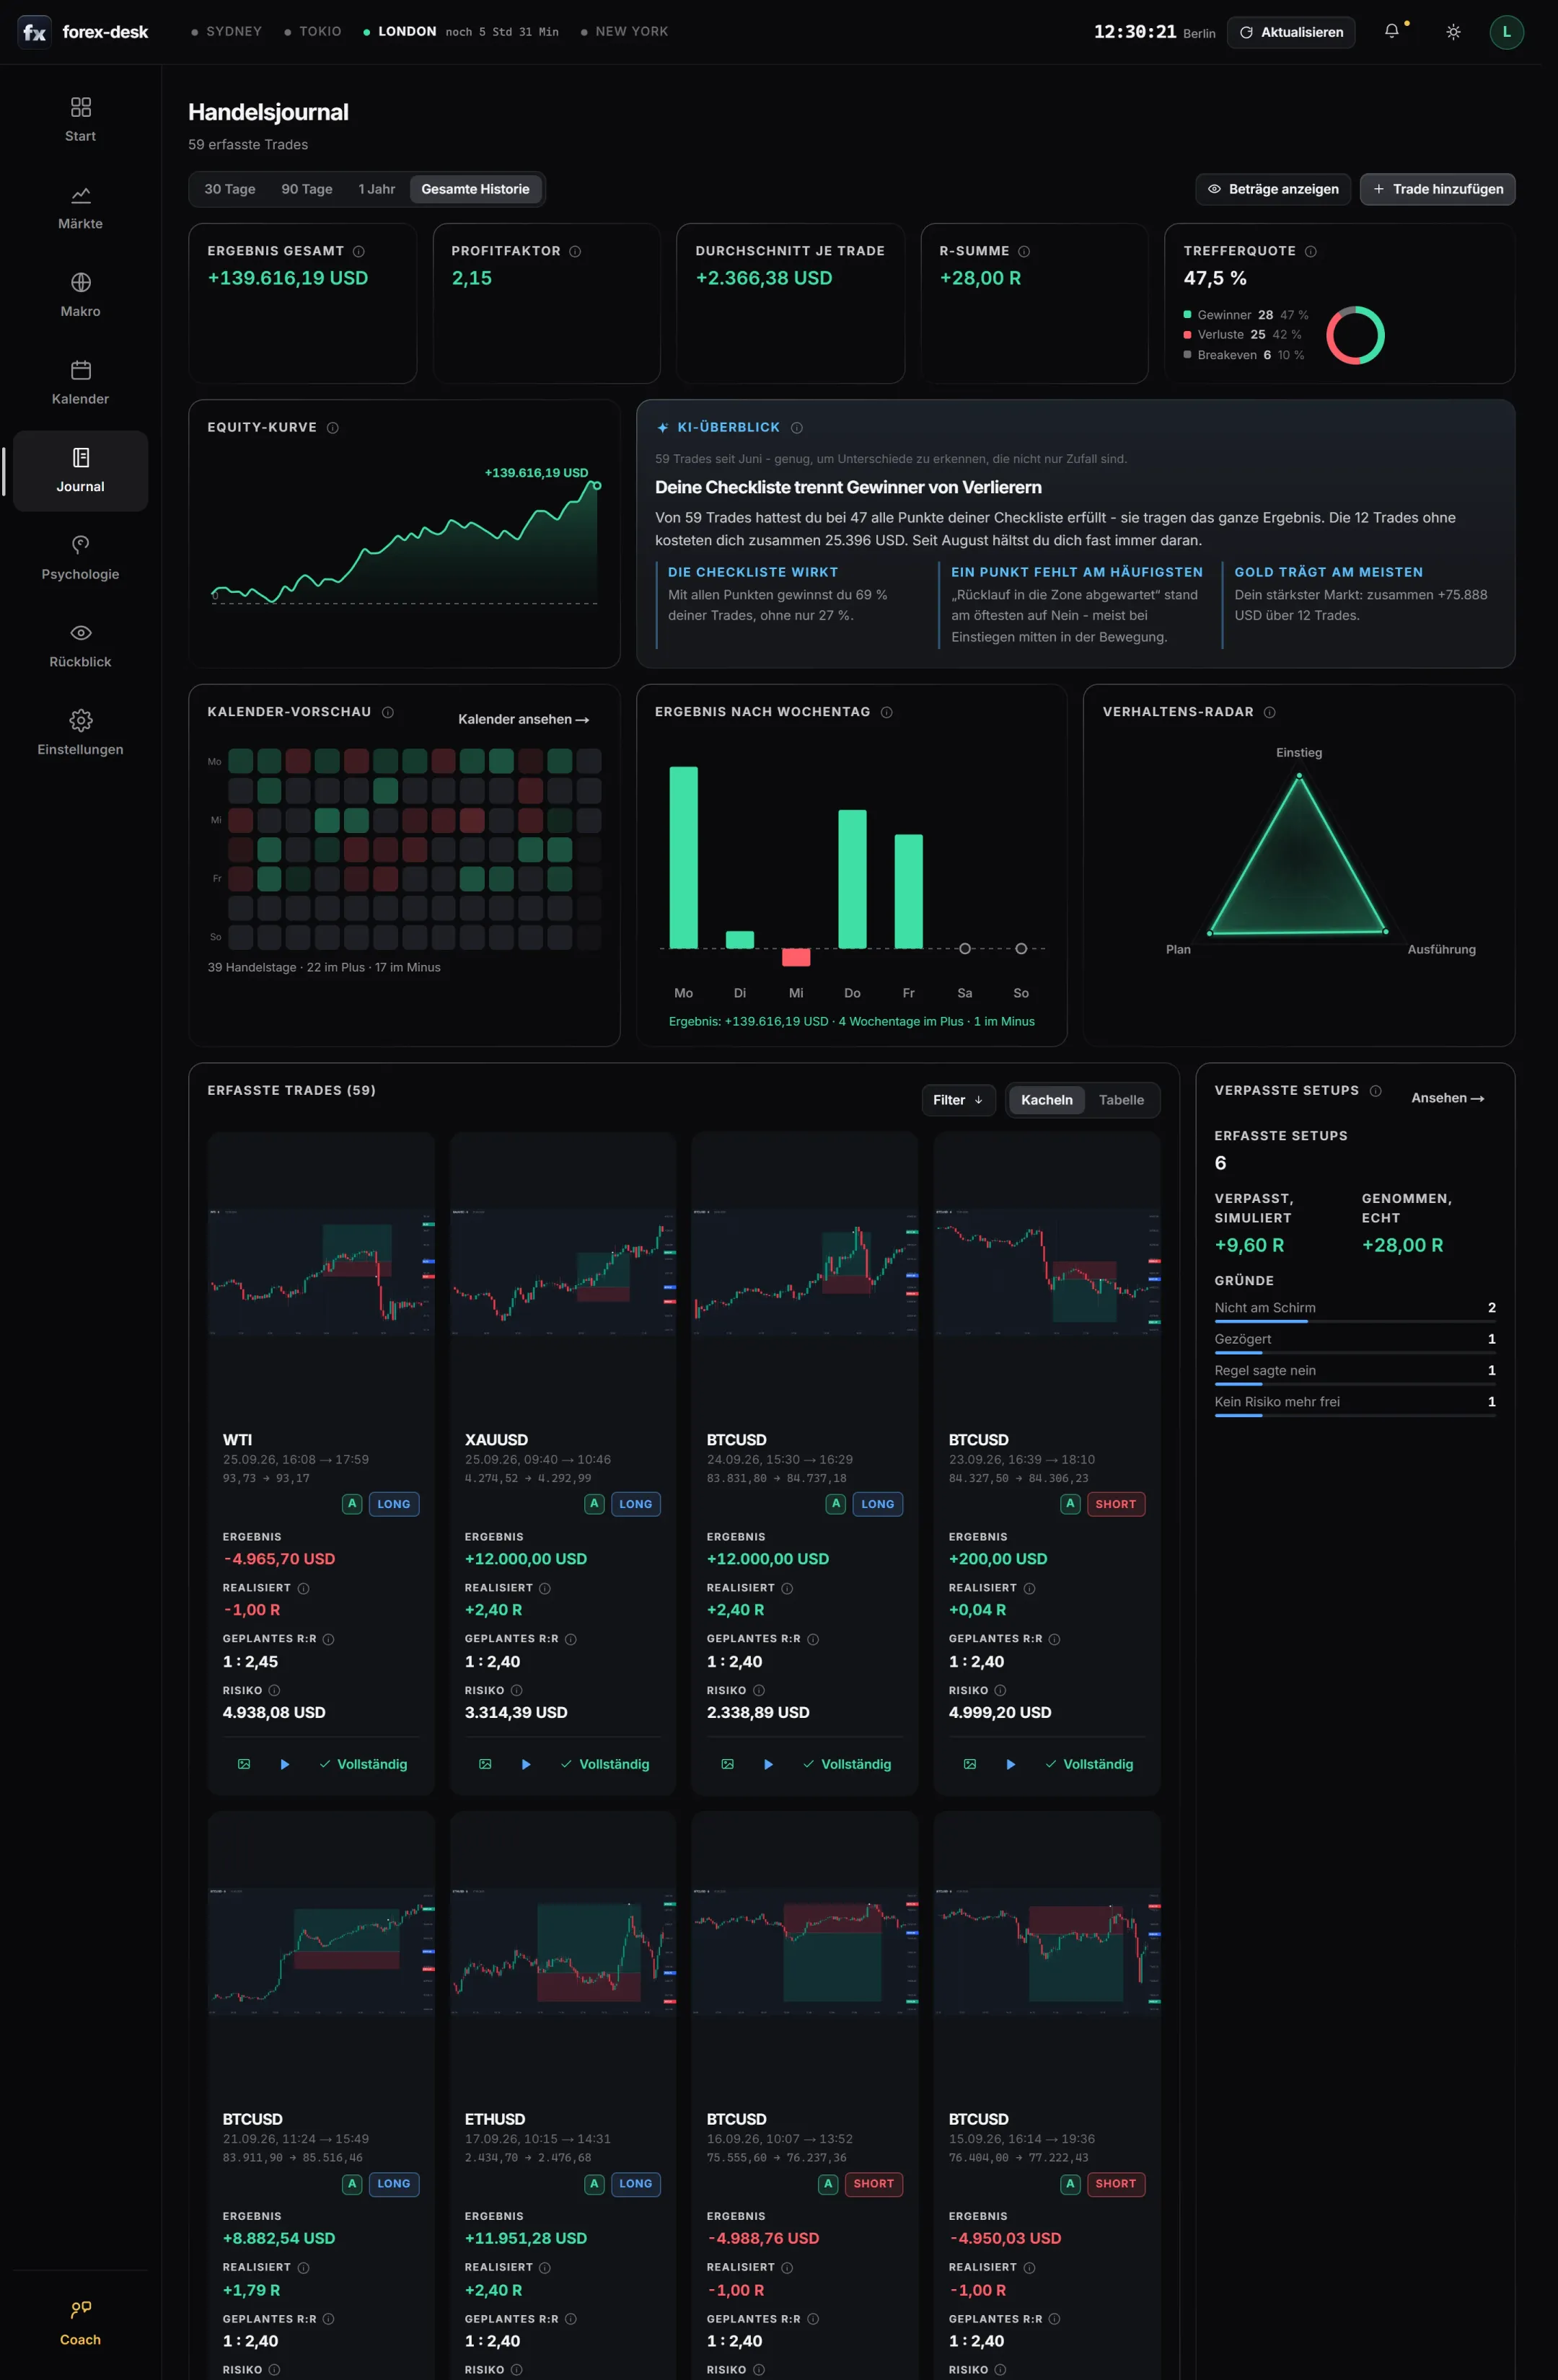This screenshot has width=1558, height=2380.
Task: Click the Nicht am Schirm progress bar
Action: (1355, 1321)
